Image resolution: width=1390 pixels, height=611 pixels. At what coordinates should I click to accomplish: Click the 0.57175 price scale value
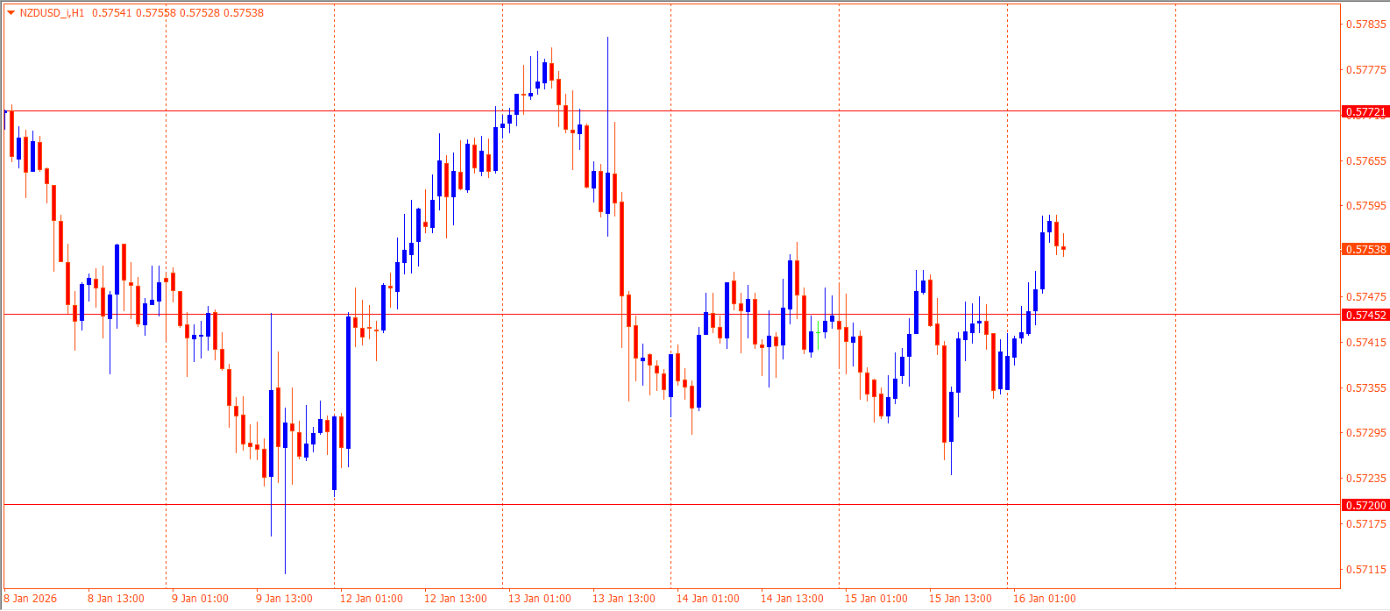[1366, 524]
